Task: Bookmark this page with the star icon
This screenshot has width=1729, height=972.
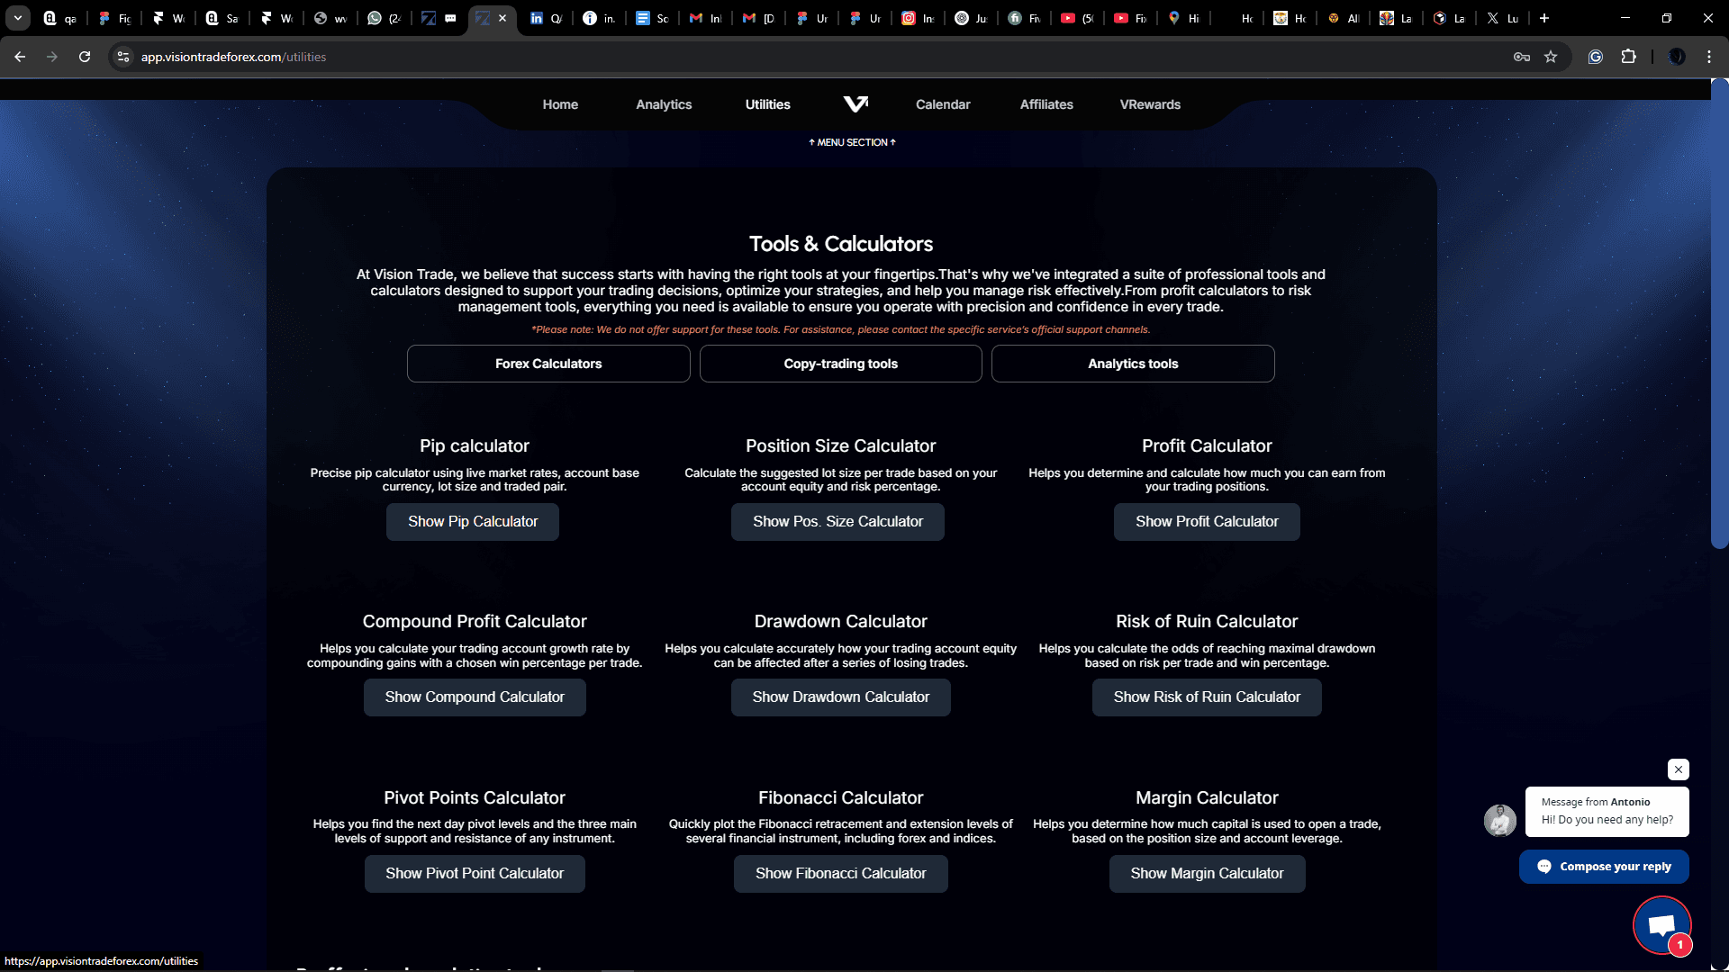Action: tap(1551, 57)
